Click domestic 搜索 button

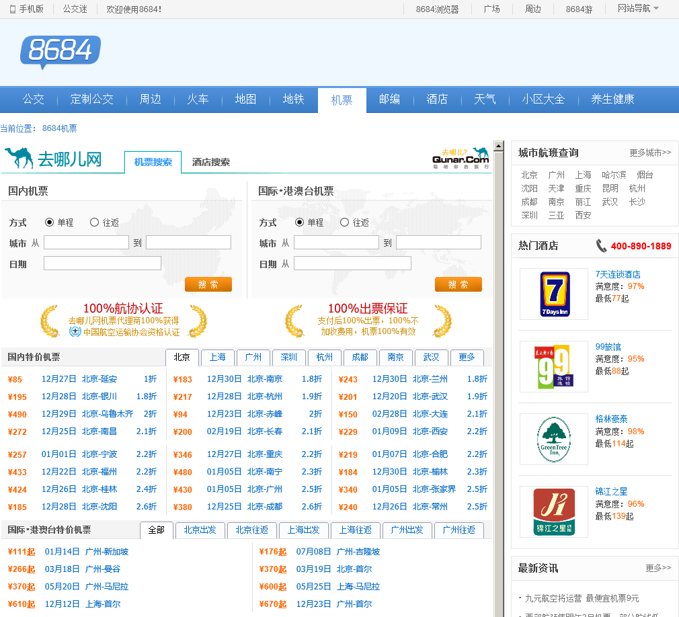tap(208, 284)
